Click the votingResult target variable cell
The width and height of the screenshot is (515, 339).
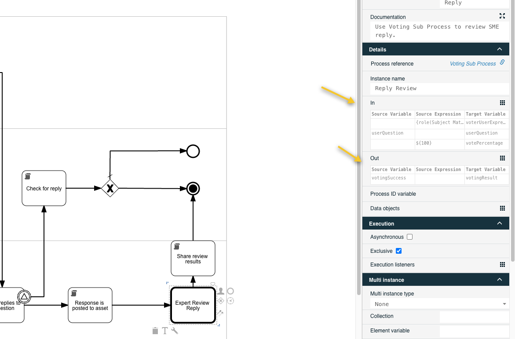(x=487, y=178)
